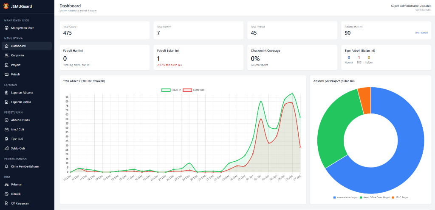The width and height of the screenshot is (435, 210).
Task: Toggle summarecon bogor legend in donut chart
Action: click(x=347, y=197)
